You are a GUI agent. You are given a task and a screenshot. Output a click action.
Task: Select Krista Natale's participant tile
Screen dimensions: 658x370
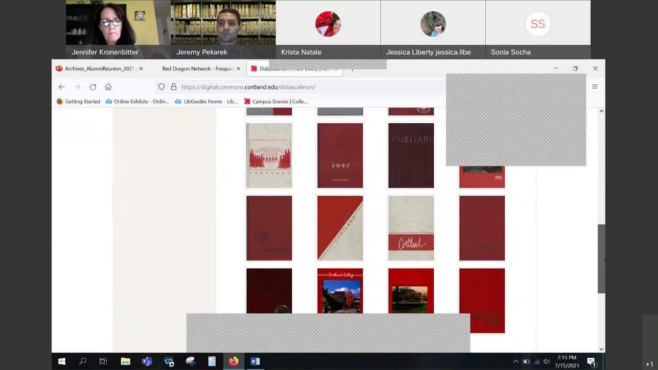click(x=328, y=29)
